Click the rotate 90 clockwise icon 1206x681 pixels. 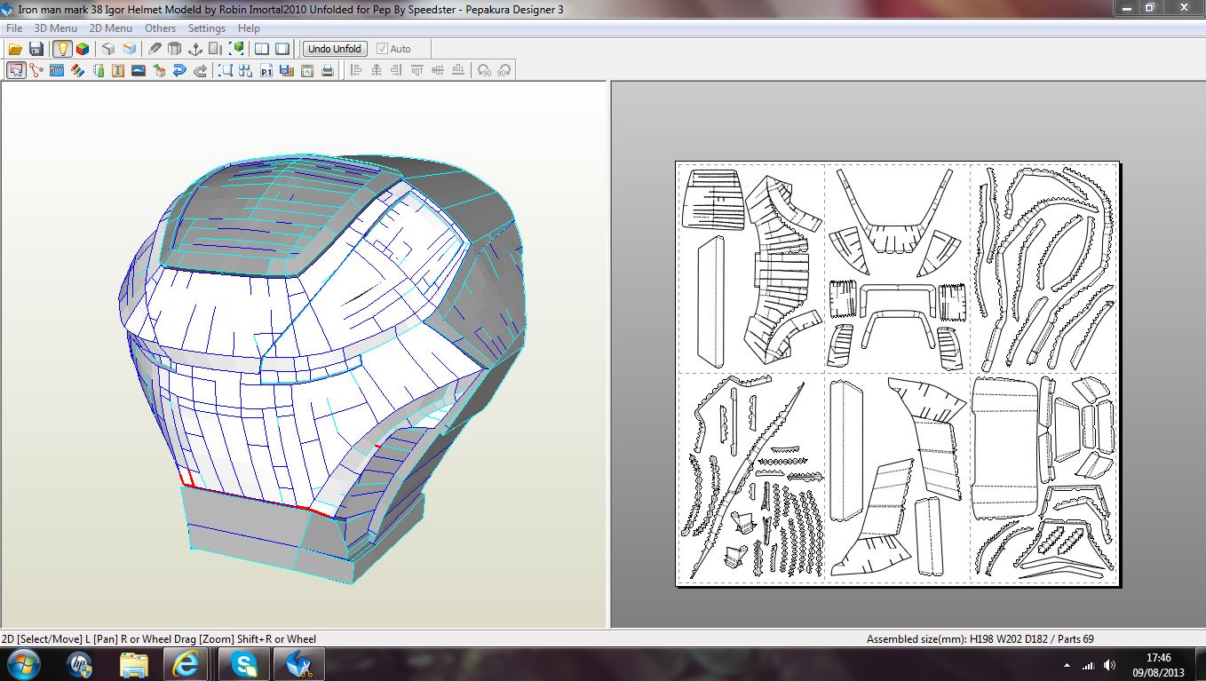pos(504,70)
